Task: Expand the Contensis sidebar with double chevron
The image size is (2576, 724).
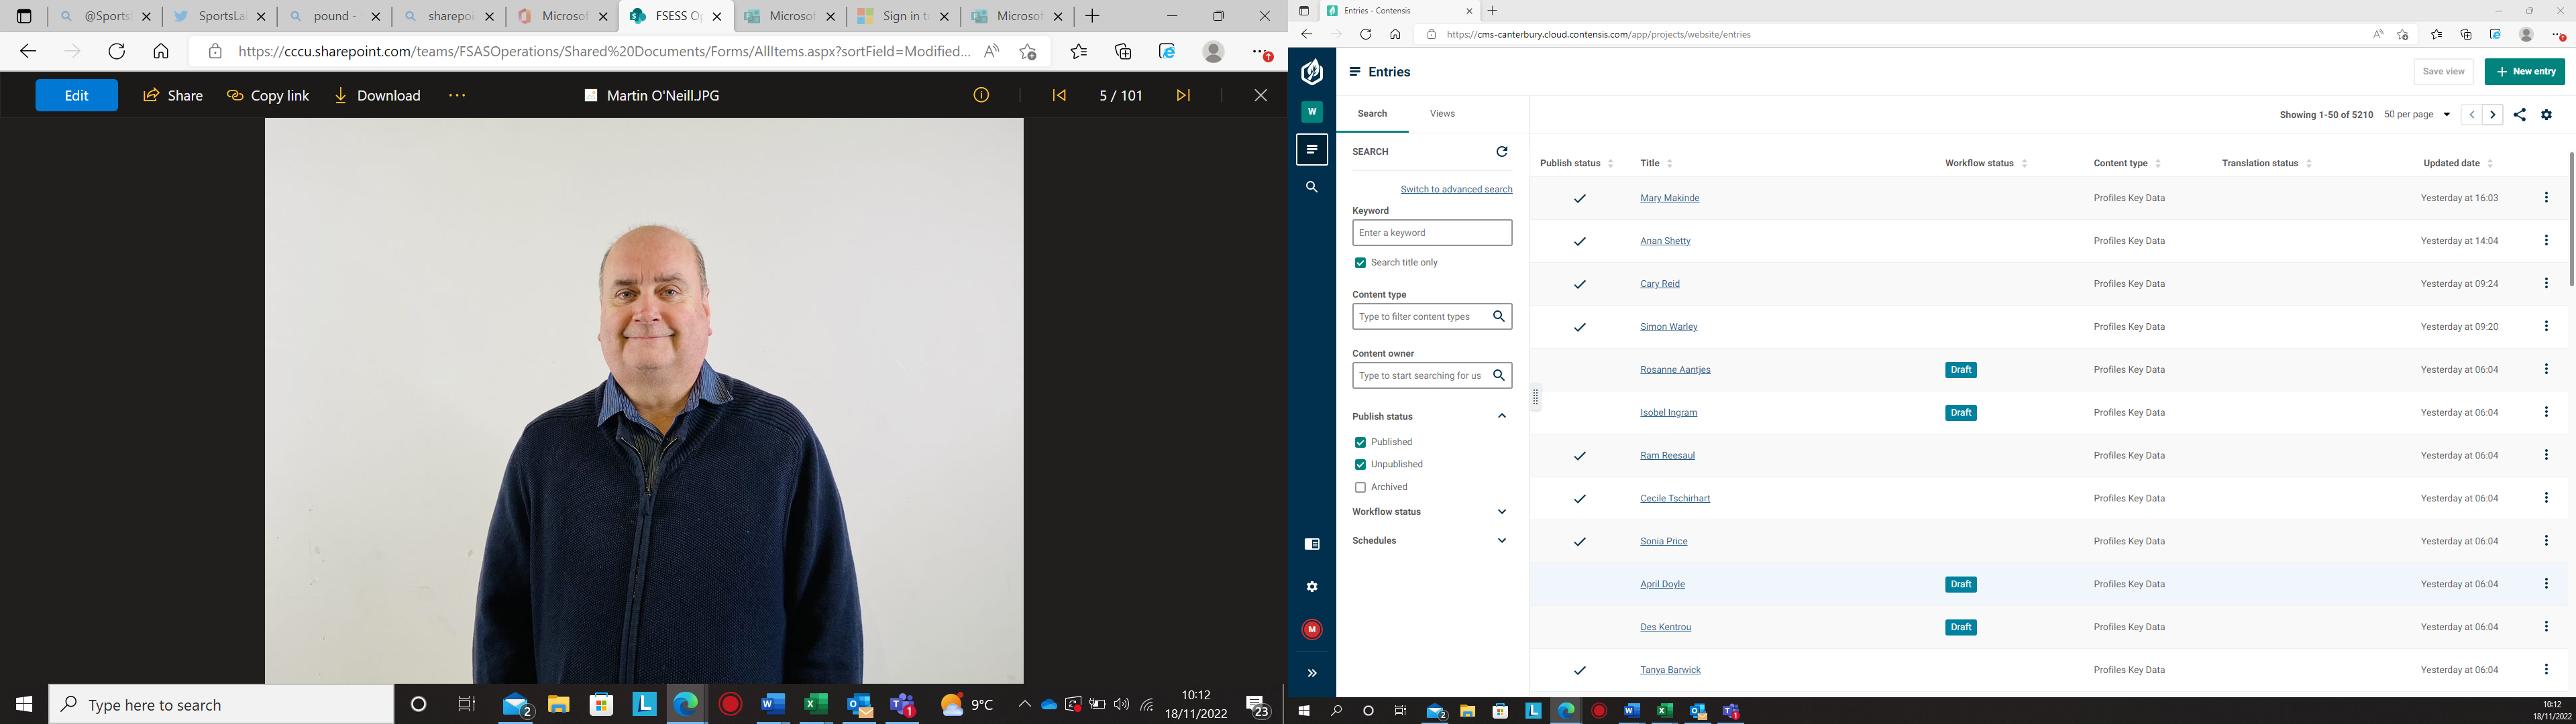Action: tap(1311, 673)
